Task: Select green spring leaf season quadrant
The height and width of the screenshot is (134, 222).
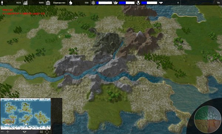Action: click(201, 113)
